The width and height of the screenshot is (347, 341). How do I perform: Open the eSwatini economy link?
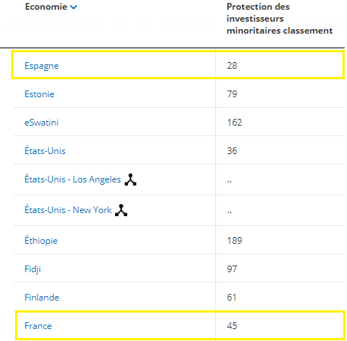(42, 123)
